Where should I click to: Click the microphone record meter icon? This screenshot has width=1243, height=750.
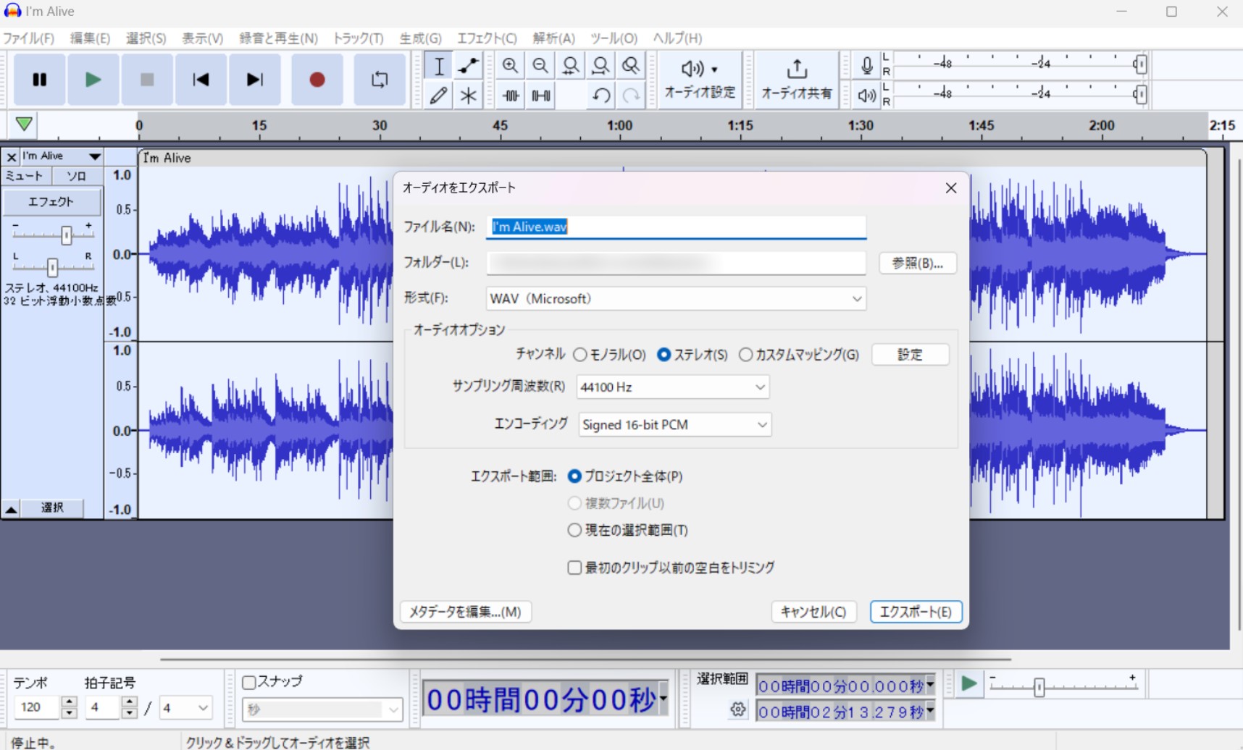pos(866,65)
